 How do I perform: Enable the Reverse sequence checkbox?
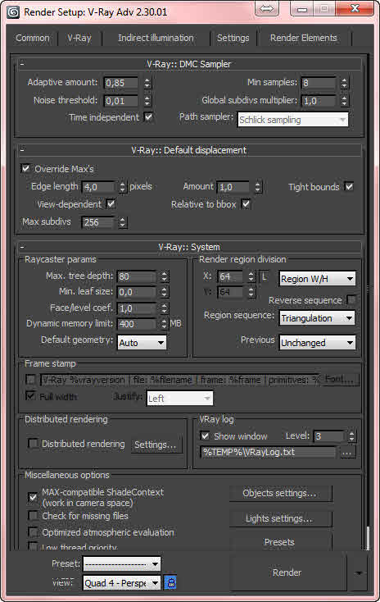coord(351,300)
